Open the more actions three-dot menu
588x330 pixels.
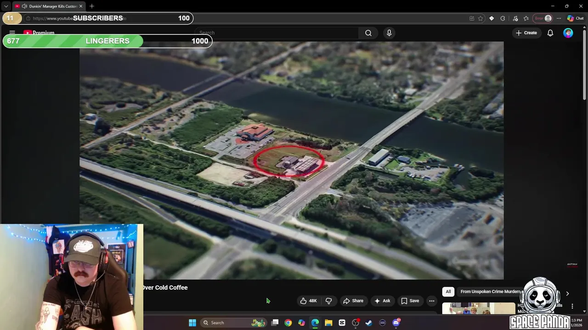[431, 301]
